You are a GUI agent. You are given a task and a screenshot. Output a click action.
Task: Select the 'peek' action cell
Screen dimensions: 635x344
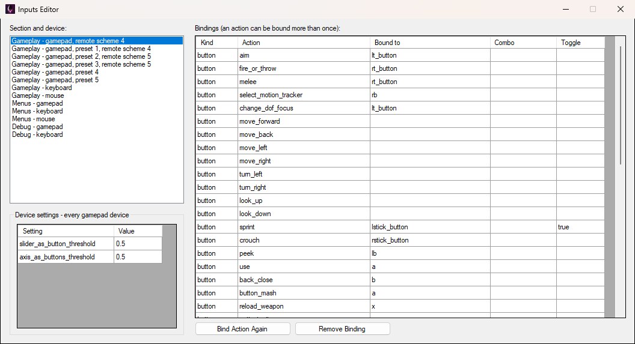(304, 253)
